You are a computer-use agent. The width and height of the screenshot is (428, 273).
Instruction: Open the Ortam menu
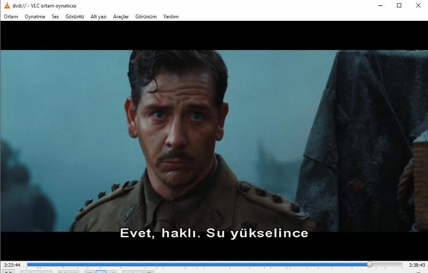coord(11,17)
